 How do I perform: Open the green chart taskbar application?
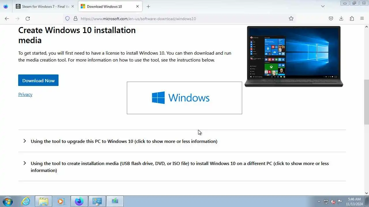coord(115,201)
